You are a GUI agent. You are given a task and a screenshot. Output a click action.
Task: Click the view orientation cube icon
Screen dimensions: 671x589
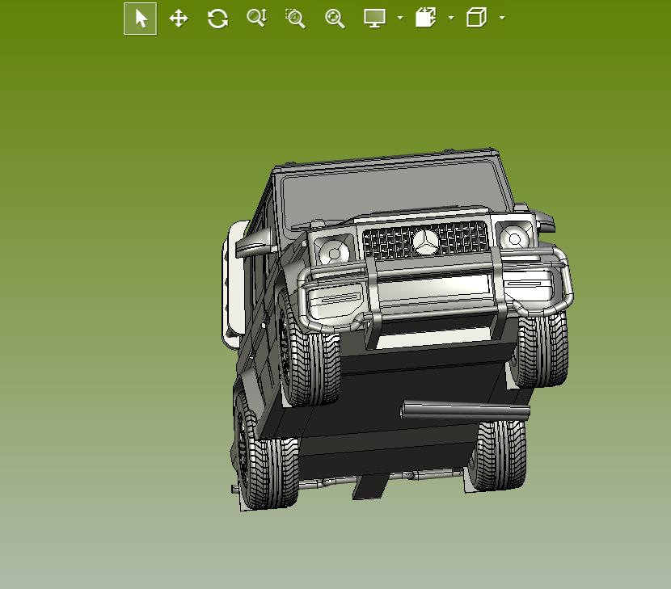click(476, 18)
